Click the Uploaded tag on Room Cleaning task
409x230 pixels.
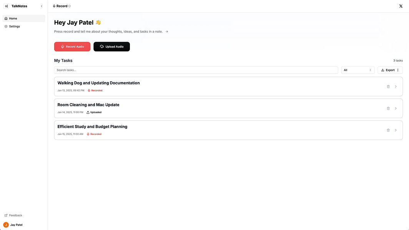click(x=94, y=112)
